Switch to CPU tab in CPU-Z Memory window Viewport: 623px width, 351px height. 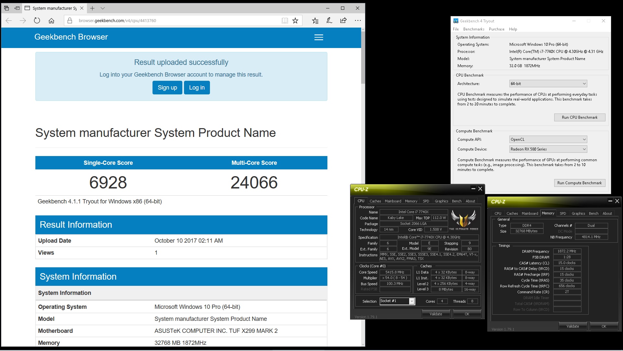498,213
